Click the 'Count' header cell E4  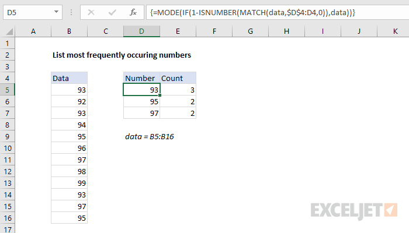[178, 78]
